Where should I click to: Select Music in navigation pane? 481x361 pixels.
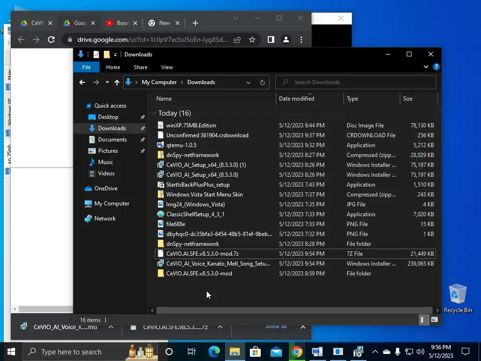coord(105,162)
